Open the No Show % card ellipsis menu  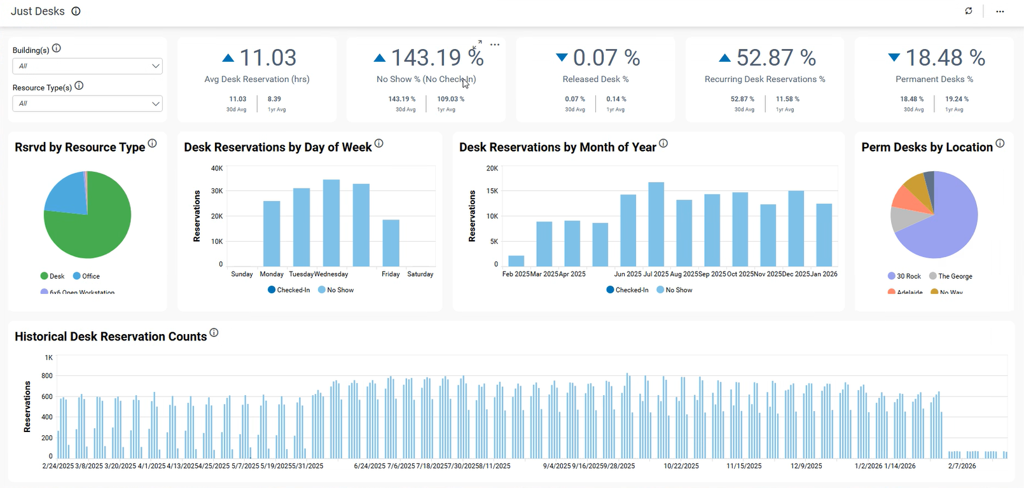(x=495, y=45)
